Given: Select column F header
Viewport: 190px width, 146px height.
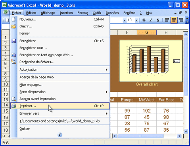Looking at the screenshot, I should [127, 32].
